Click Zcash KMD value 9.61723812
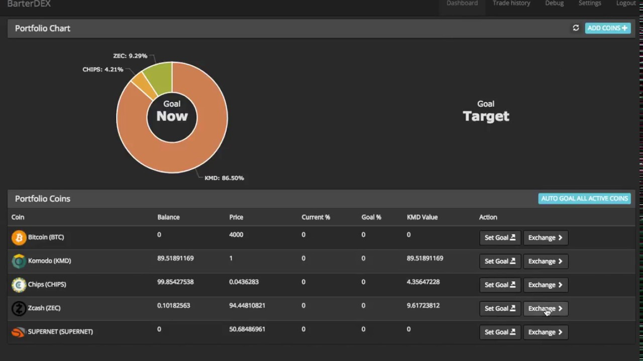Image resolution: width=643 pixels, height=361 pixels. (423, 305)
